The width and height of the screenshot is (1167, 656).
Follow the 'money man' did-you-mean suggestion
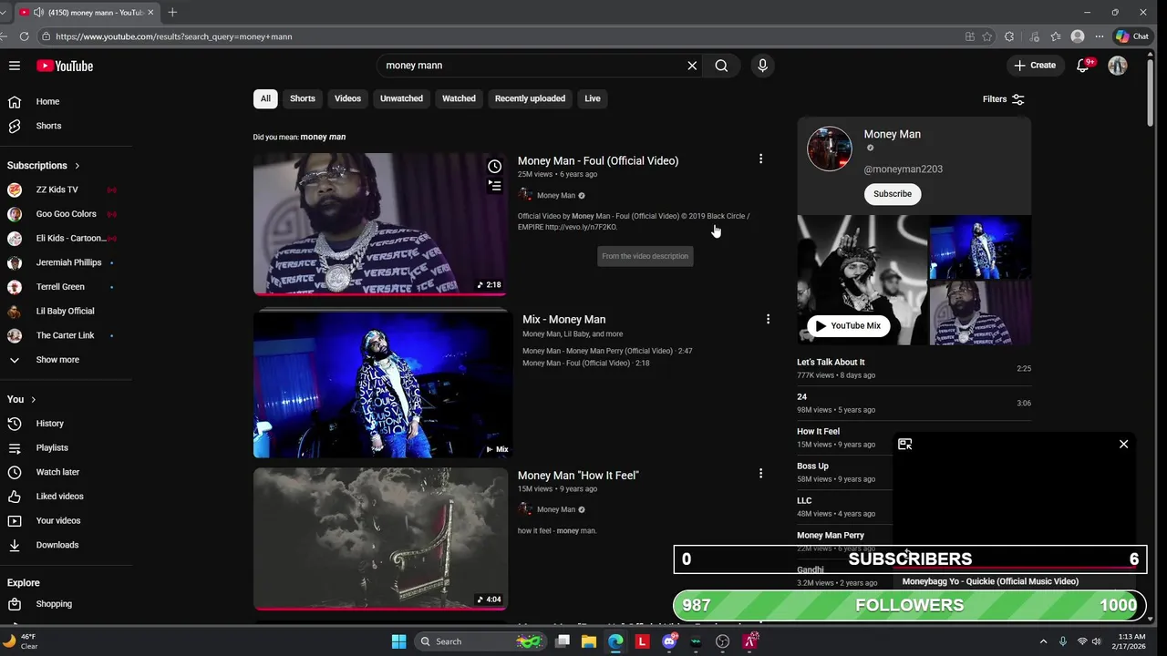pos(323,137)
